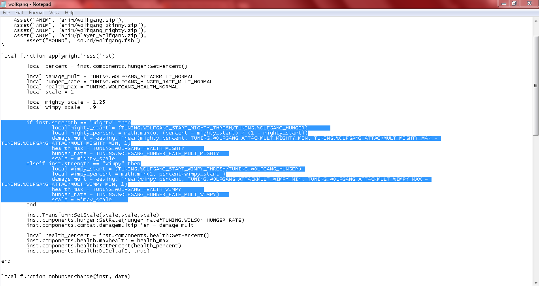Click the line containing "anim/wolfgang.zip"

click(69, 20)
